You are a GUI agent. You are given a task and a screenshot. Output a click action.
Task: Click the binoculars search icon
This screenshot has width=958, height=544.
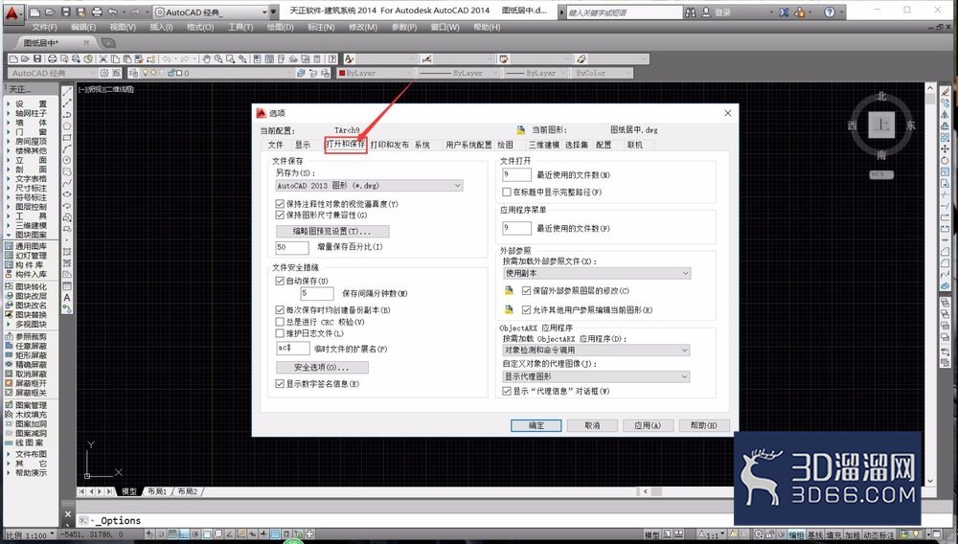click(x=691, y=12)
